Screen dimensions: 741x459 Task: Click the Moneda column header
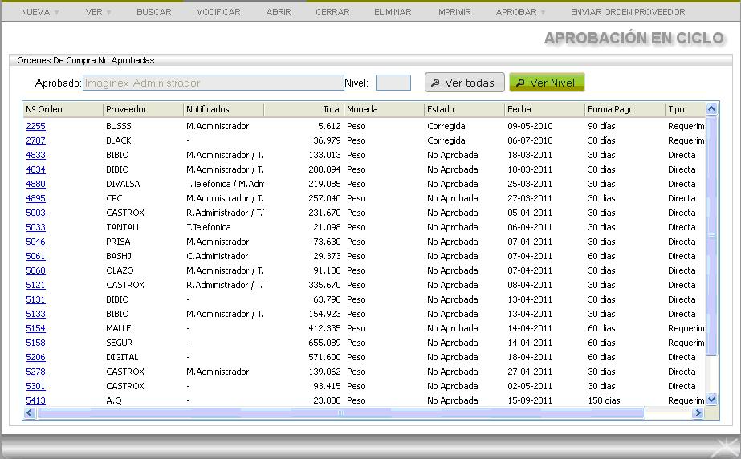(385, 109)
